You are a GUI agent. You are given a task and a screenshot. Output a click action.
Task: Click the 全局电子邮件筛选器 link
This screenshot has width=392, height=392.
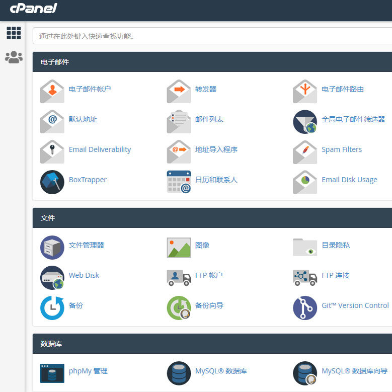pyautogui.click(x=353, y=119)
